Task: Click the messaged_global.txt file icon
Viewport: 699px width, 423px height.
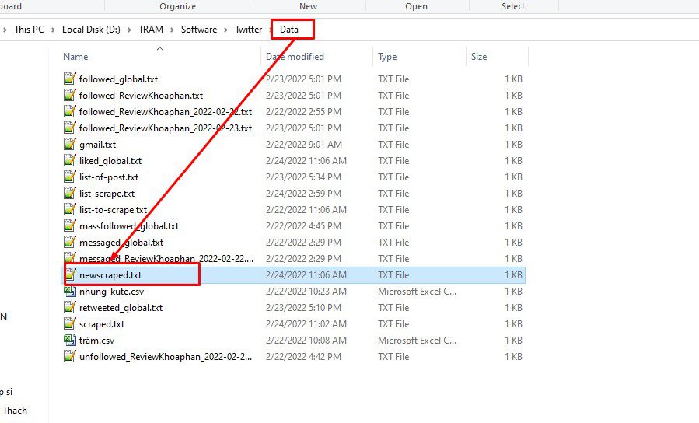Action: (x=69, y=243)
